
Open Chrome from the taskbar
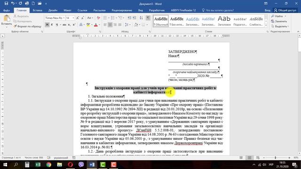[x=48, y=165]
